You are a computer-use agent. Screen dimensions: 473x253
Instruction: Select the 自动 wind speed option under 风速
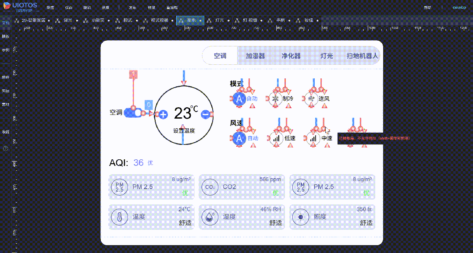pos(238,138)
